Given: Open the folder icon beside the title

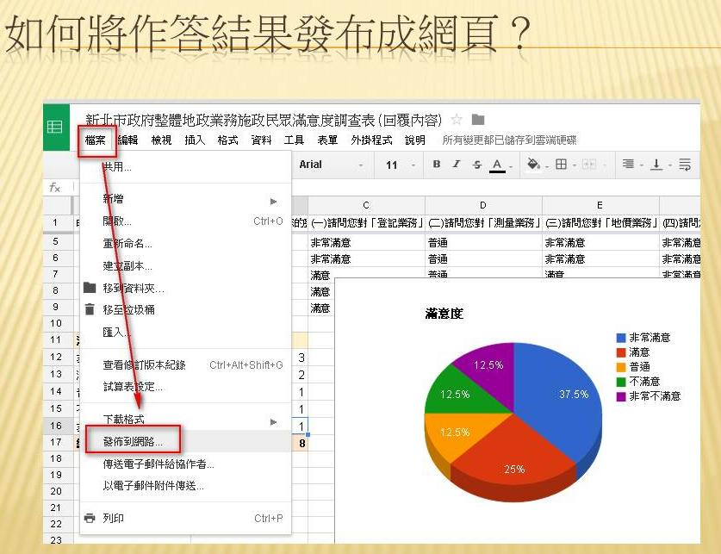Looking at the screenshot, I should [478, 120].
